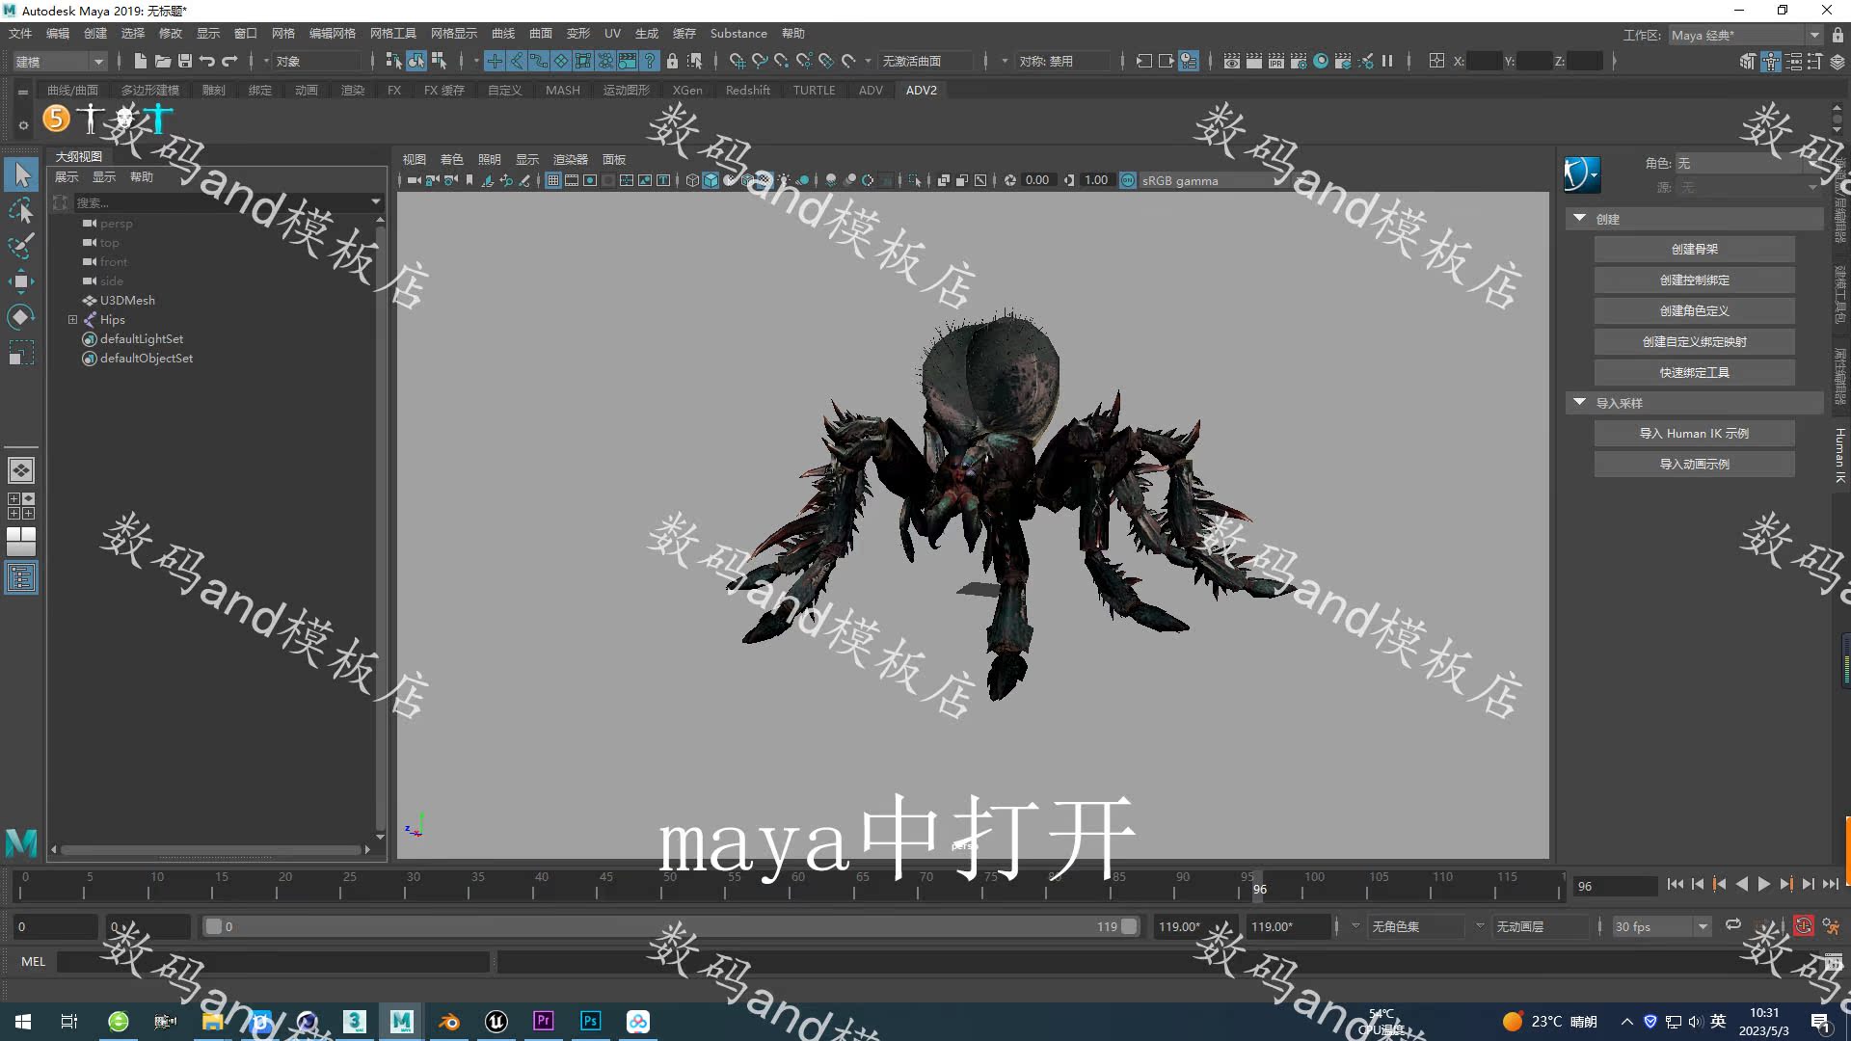This screenshot has height=1041, width=1851.
Task: Click the Undo arrow icon
Action: pyautogui.click(x=207, y=61)
